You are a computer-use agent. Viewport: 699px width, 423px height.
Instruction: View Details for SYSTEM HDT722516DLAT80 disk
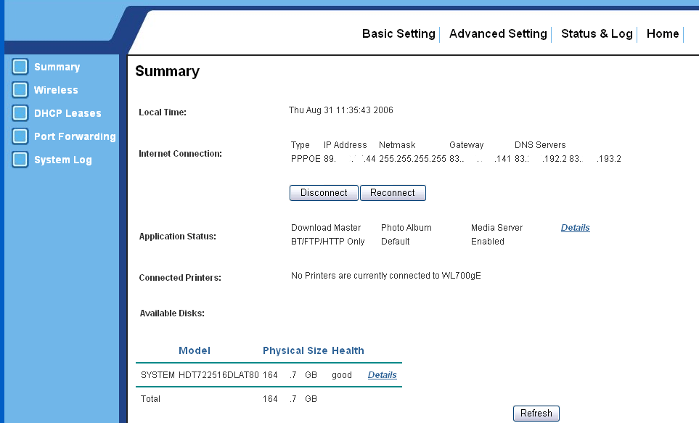coord(382,375)
